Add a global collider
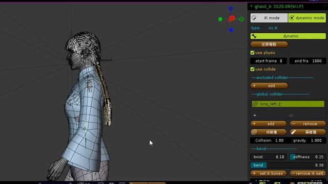Image resolution: width=328 pixels, height=184 pixels. (x=269, y=124)
